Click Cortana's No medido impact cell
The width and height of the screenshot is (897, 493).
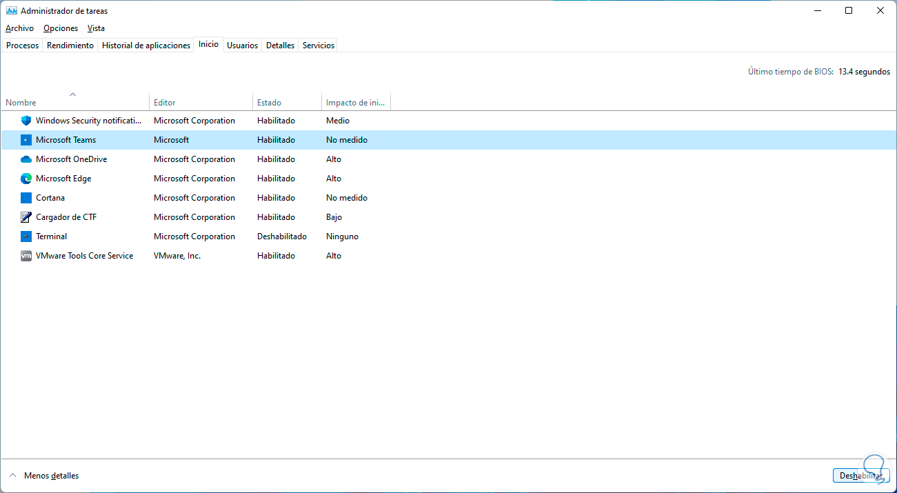click(347, 198)
